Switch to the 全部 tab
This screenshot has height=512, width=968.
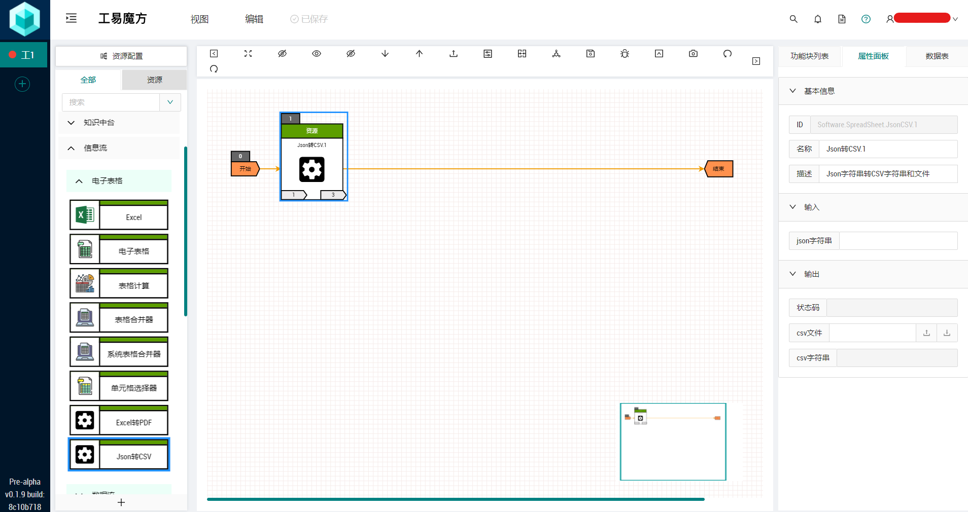[x=88, y=80]
